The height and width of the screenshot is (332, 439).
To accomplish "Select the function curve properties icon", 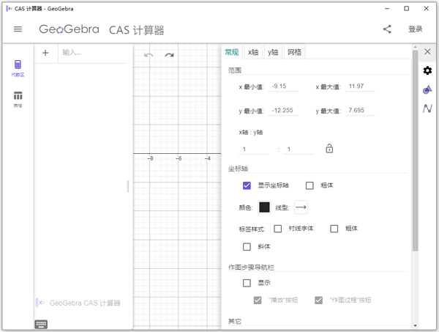I will [427, 108].
